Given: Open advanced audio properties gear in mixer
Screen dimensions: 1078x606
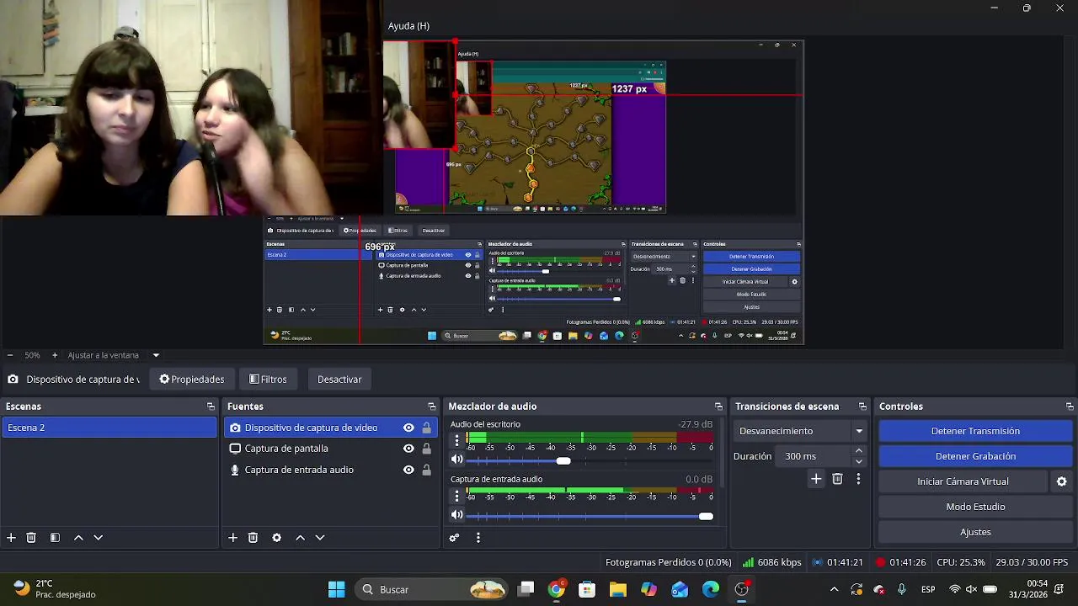Looking at the screenshot, I should point(454,538).
